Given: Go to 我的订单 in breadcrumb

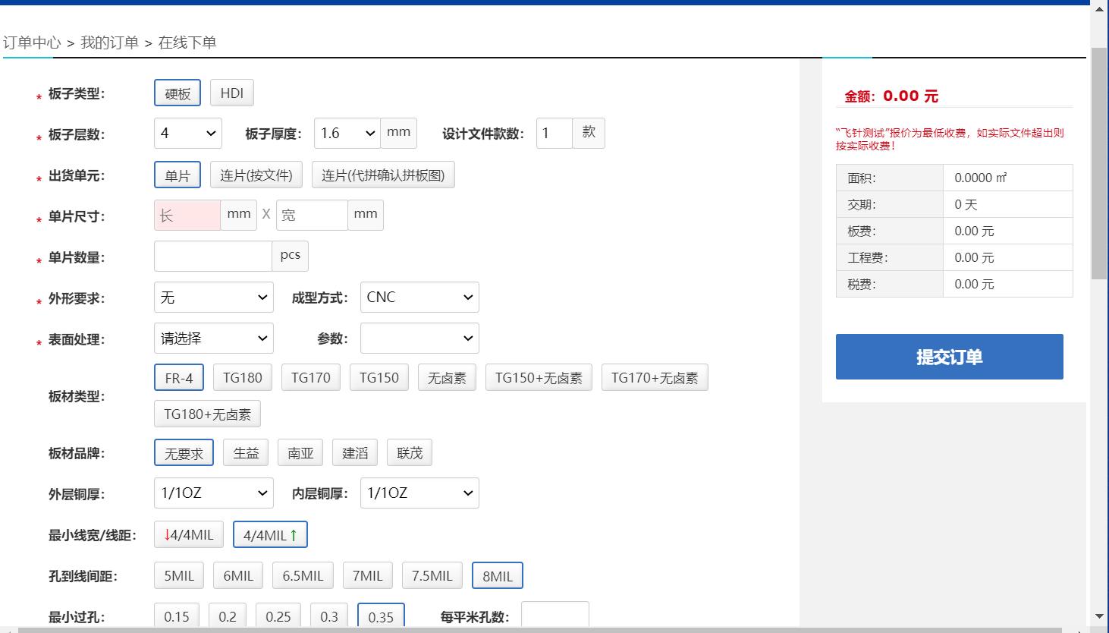Looking at the screenshot, I should click(109, 43).
